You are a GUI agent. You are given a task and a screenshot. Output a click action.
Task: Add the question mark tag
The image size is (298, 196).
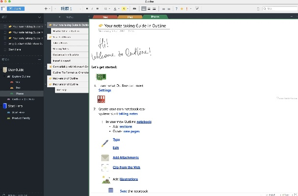pos(176,9)
